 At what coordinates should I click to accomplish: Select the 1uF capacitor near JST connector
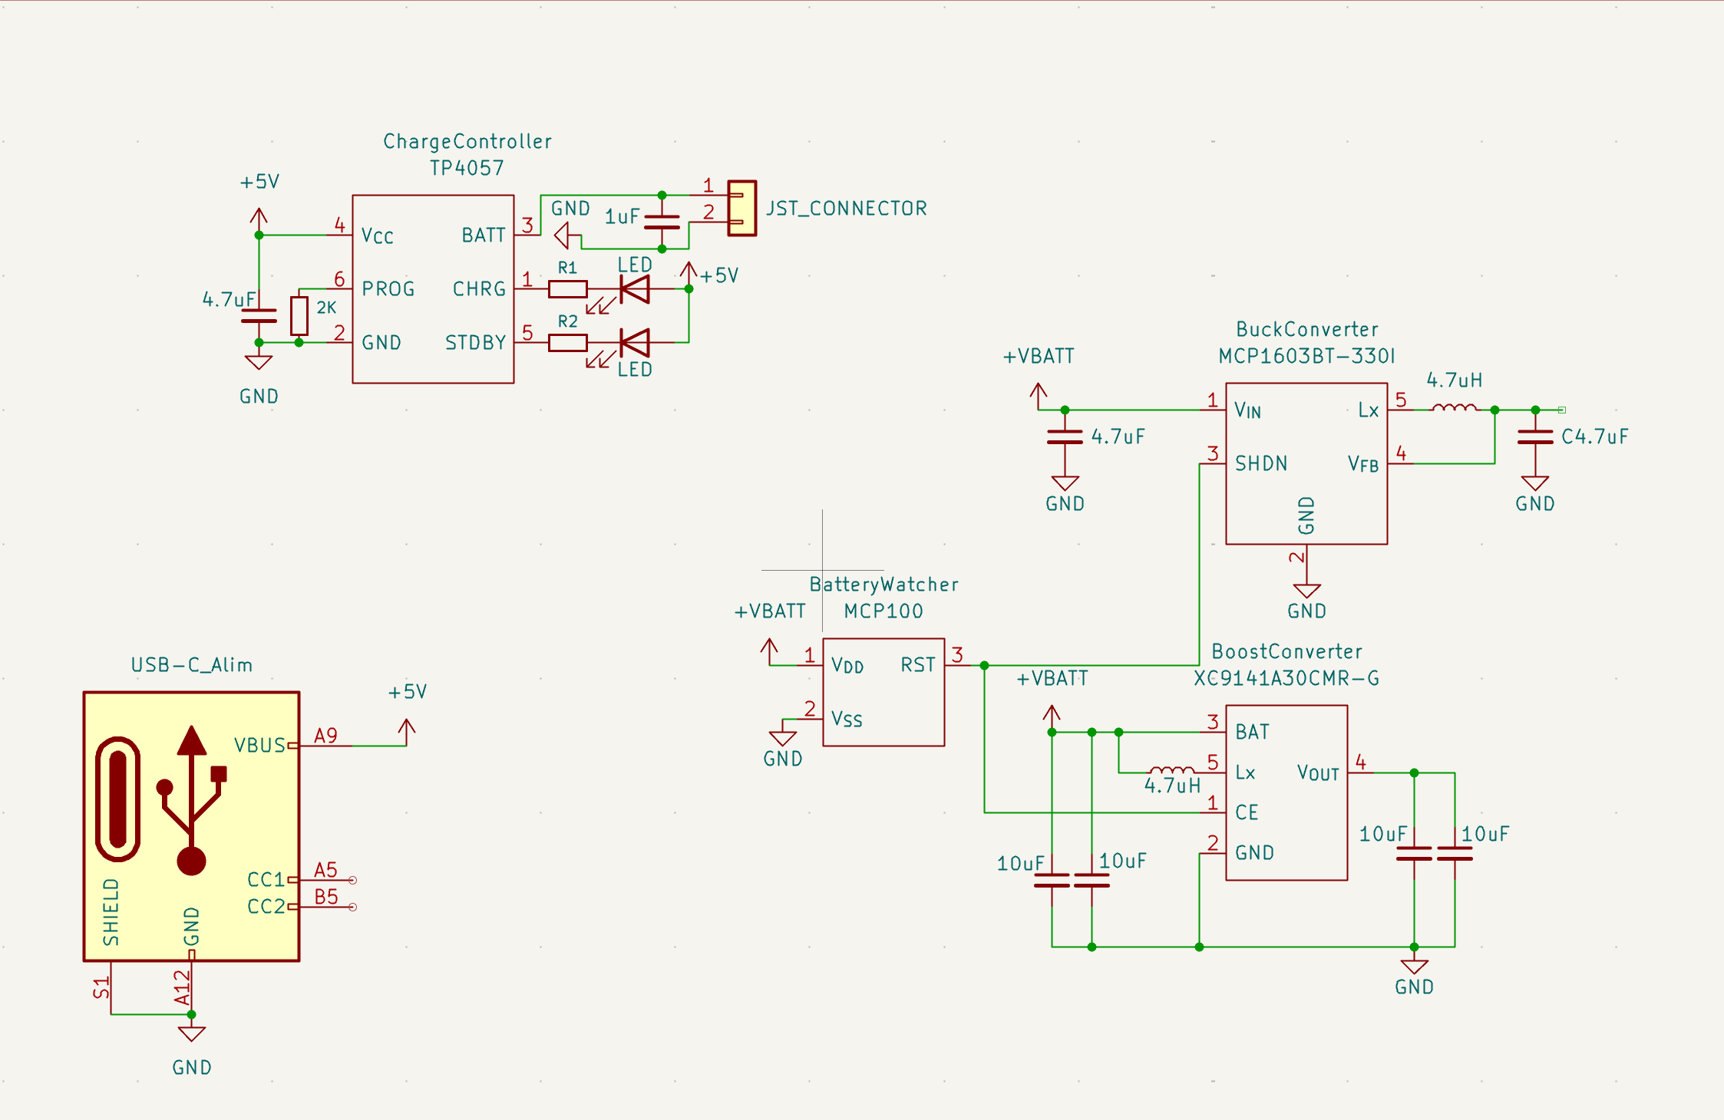[x=662, y=222]
